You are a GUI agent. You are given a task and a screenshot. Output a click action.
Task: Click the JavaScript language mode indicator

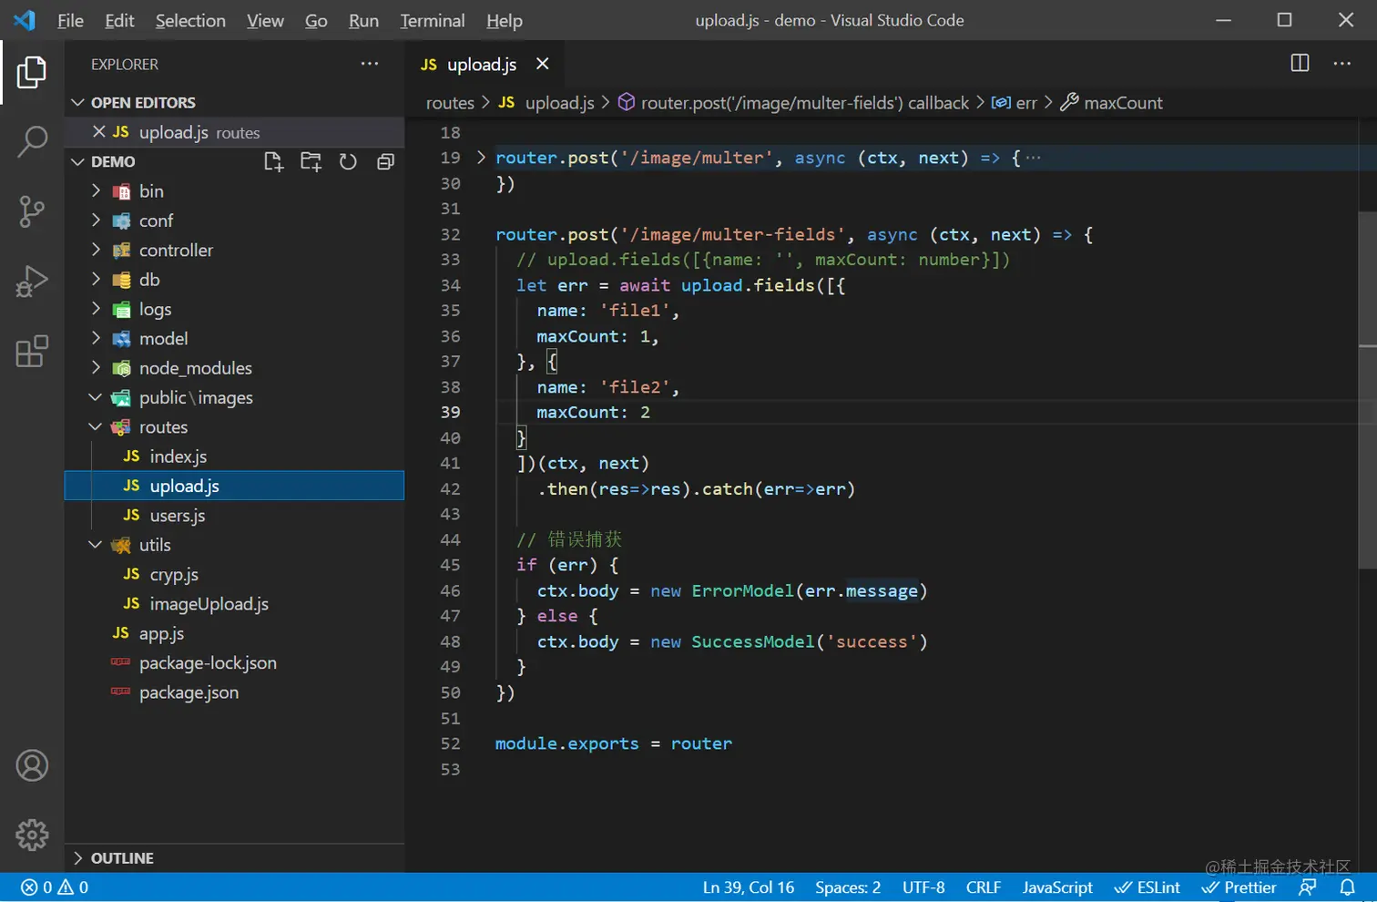pyautogui.click(x=1056, y=887)
